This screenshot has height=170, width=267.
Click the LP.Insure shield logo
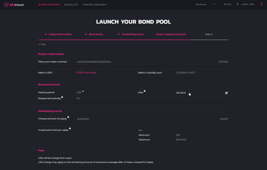pyautogui.click(x=6, y=5)
